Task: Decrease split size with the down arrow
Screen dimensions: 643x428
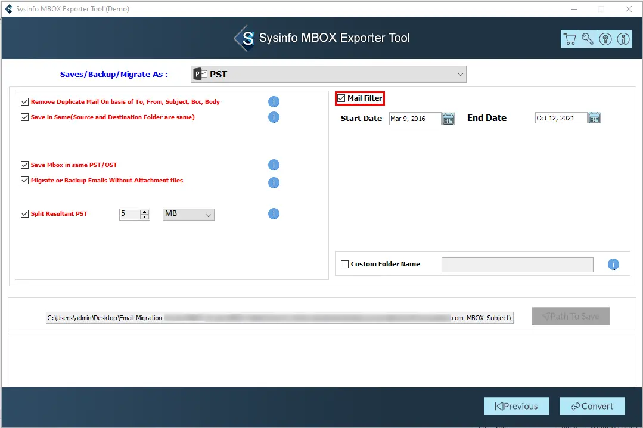Action: [x=144, y=216]
